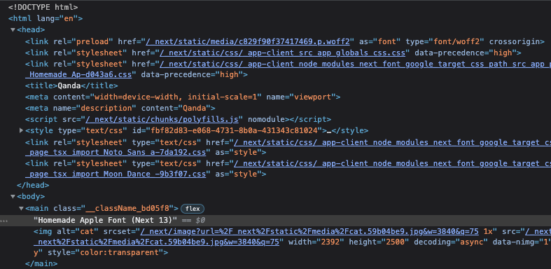Select the closing </head> tag
This screenshot has width=551, height=269.
click(33, 185)
